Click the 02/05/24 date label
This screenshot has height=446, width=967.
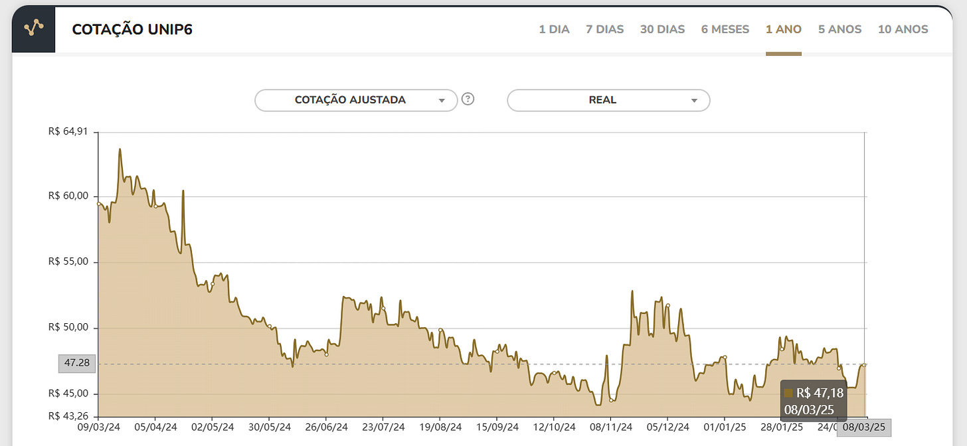tap(212, 427)
